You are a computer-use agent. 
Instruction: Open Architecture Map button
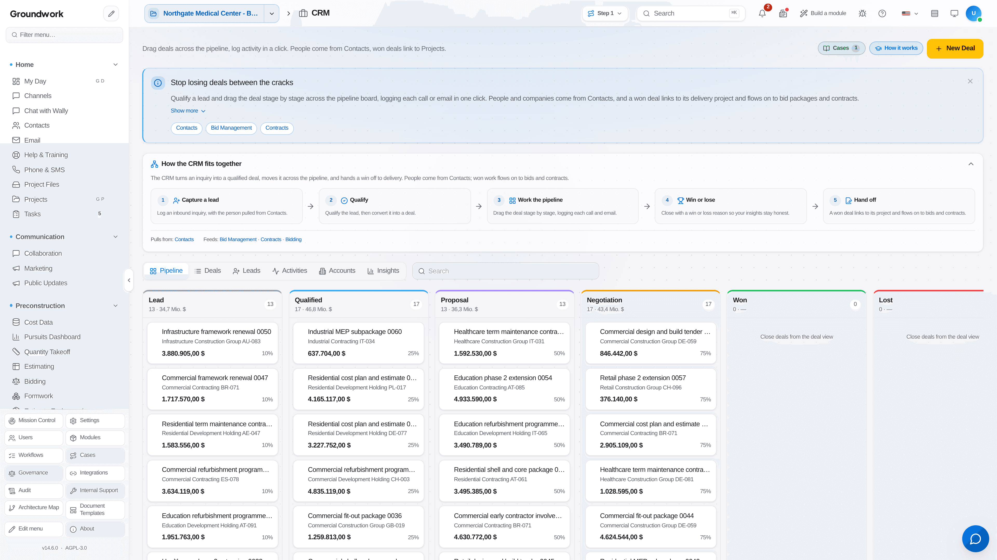click(x=34, y=508)
